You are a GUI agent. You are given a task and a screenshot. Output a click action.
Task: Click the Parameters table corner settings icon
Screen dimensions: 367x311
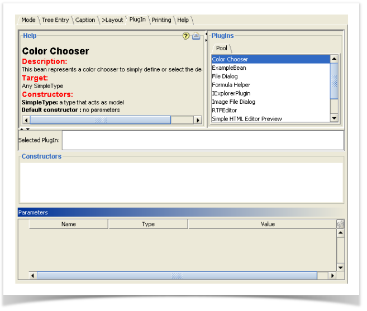340,224
